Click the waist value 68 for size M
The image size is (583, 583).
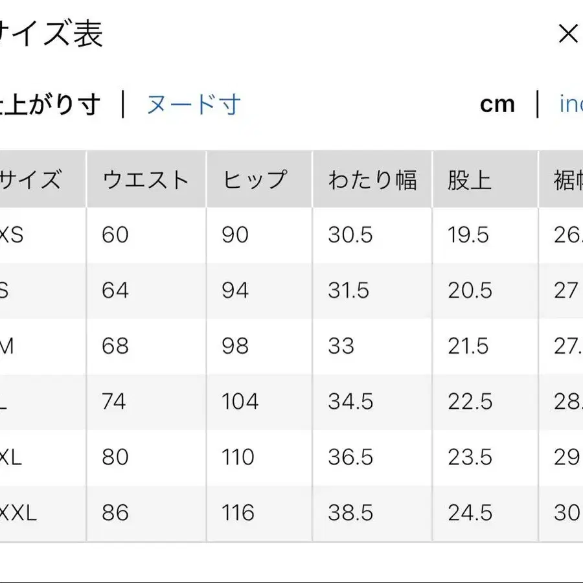115,347
